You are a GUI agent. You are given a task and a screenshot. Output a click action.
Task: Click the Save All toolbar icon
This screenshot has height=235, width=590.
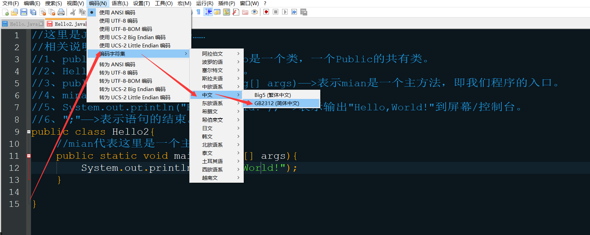tap(33, 12)
